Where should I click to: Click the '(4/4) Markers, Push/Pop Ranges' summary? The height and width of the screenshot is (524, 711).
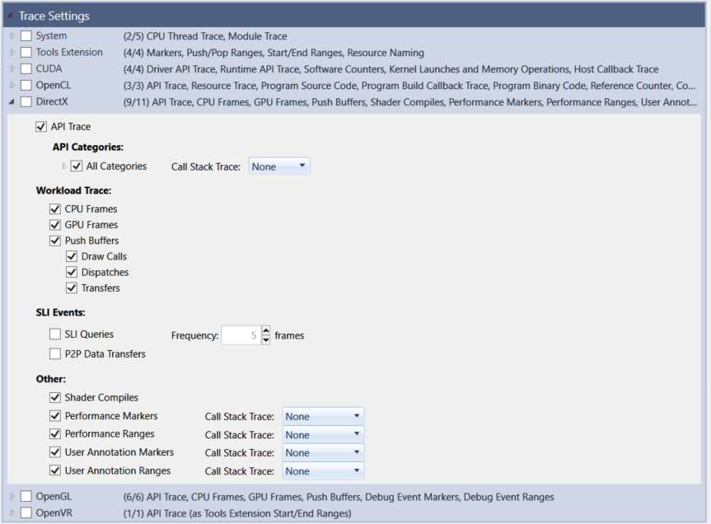click(x=274, y=53)
